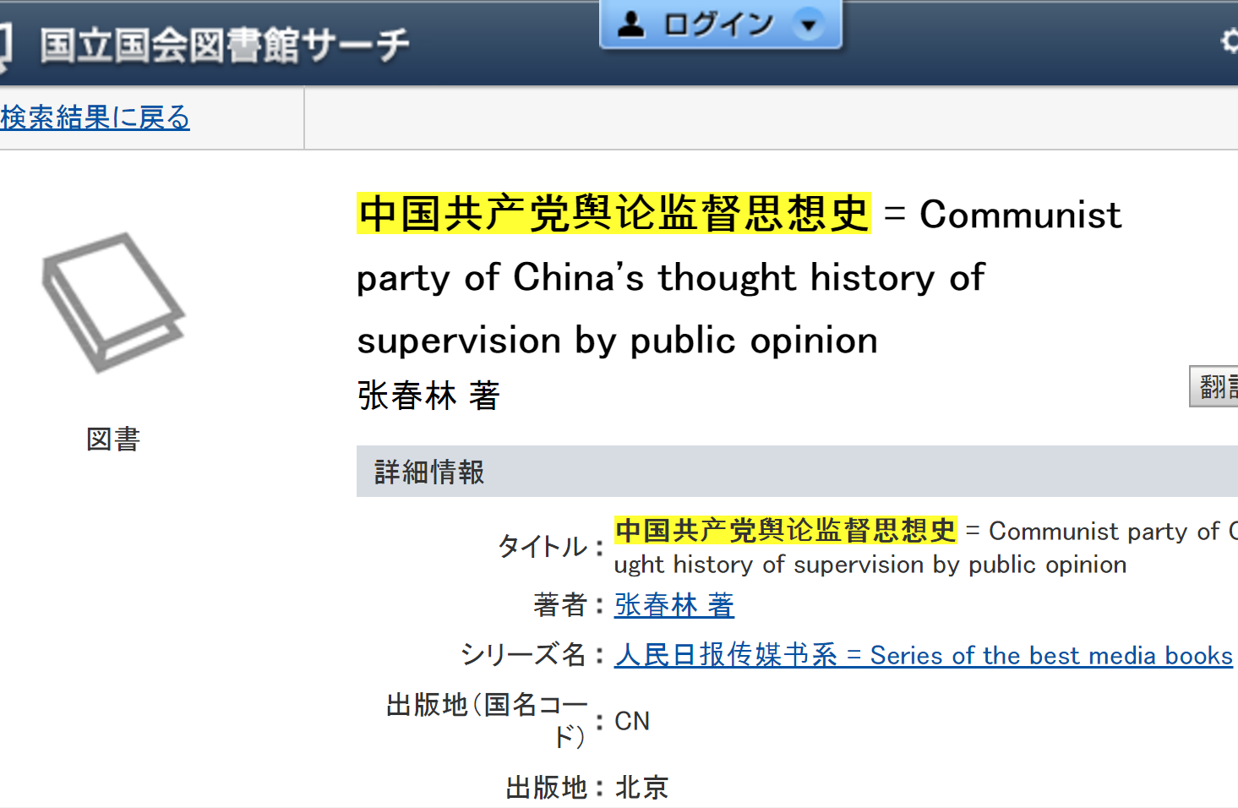Click the ログイン button label
This screenshot has height=808, width=1238.
point(718,25)
